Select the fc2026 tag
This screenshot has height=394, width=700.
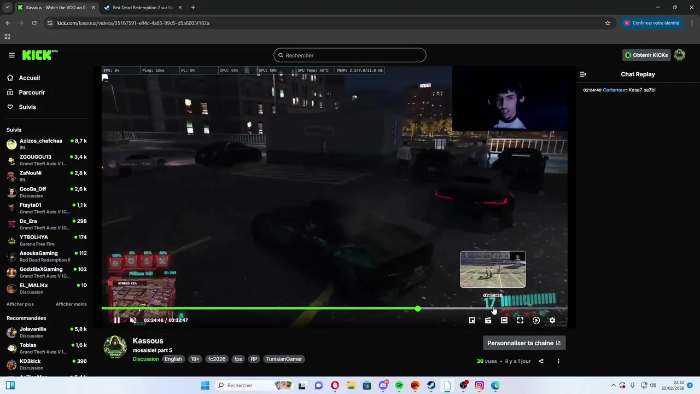point(217,359)
